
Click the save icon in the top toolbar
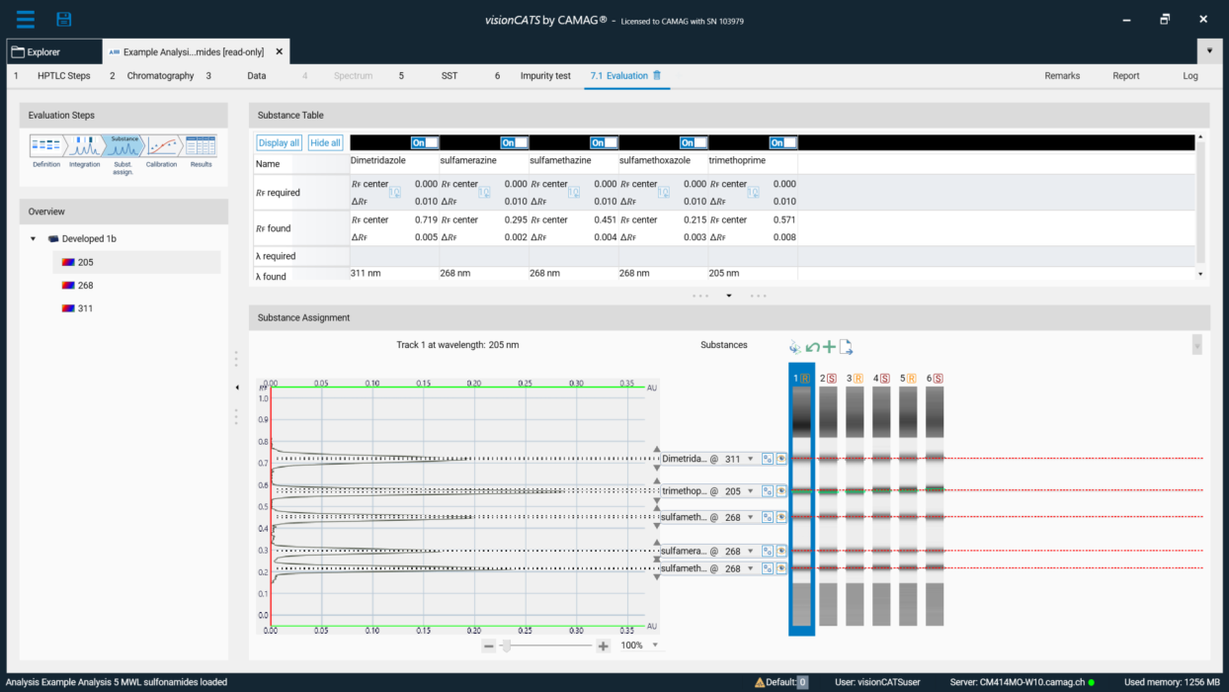point(63,18)
